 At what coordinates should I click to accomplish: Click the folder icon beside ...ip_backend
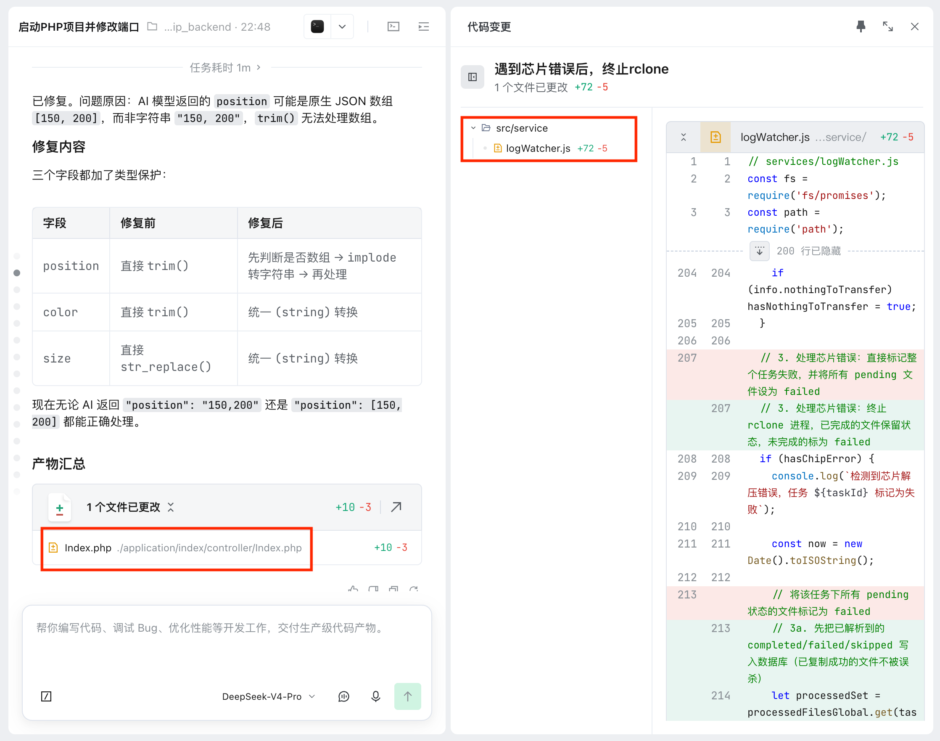tap(152, 27)
